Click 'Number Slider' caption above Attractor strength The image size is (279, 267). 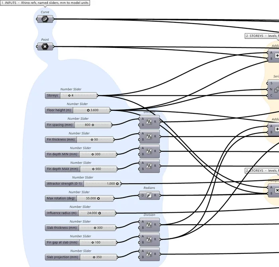[83, 178]
